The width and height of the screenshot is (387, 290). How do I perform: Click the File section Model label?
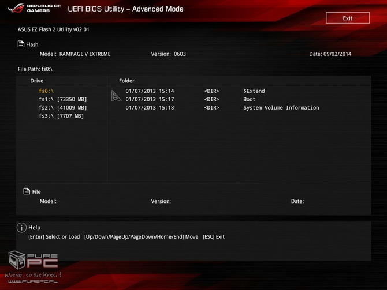pyautogui.click(x=48, y=201)
